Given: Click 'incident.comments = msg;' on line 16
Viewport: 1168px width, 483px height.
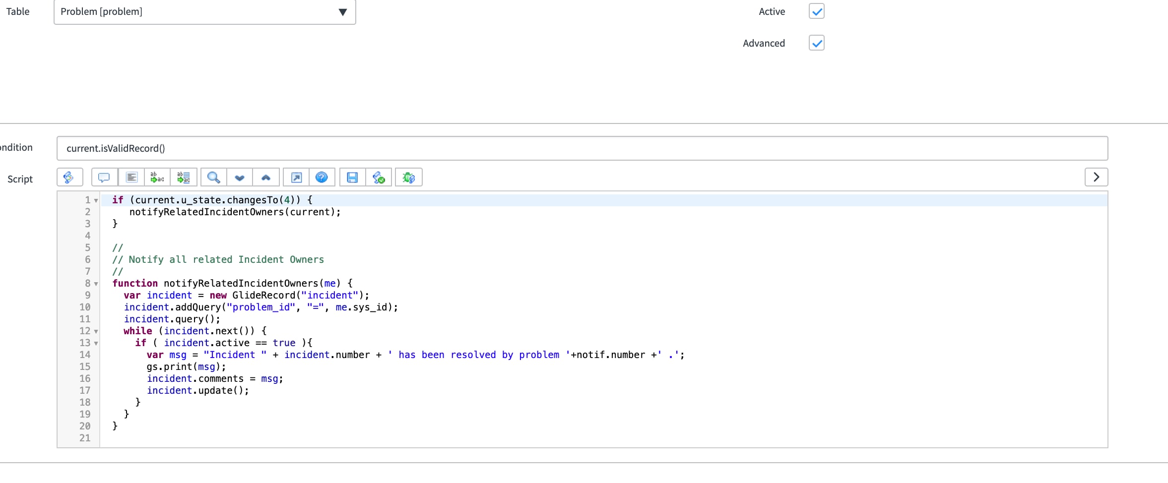Looking at the screenshot, I should click(215, 378).
